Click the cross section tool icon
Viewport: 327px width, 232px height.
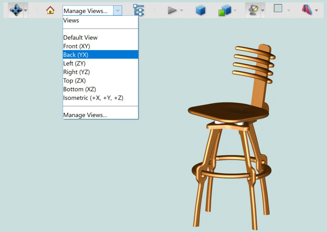coord(307,10)
